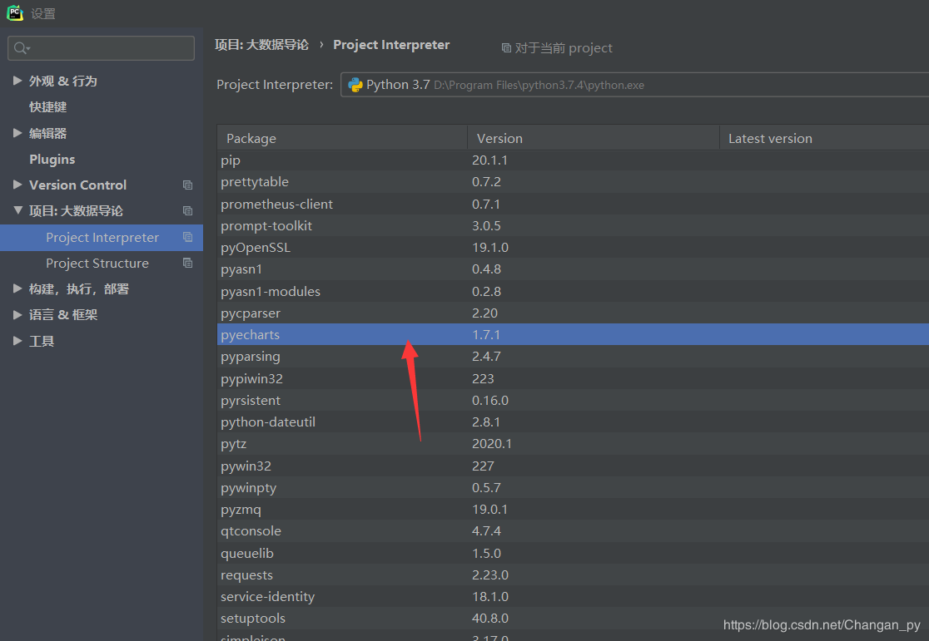929x641 pixels.
Task: Click version 19.1.0 of pyOpenSSL
Action: (490, 248)
